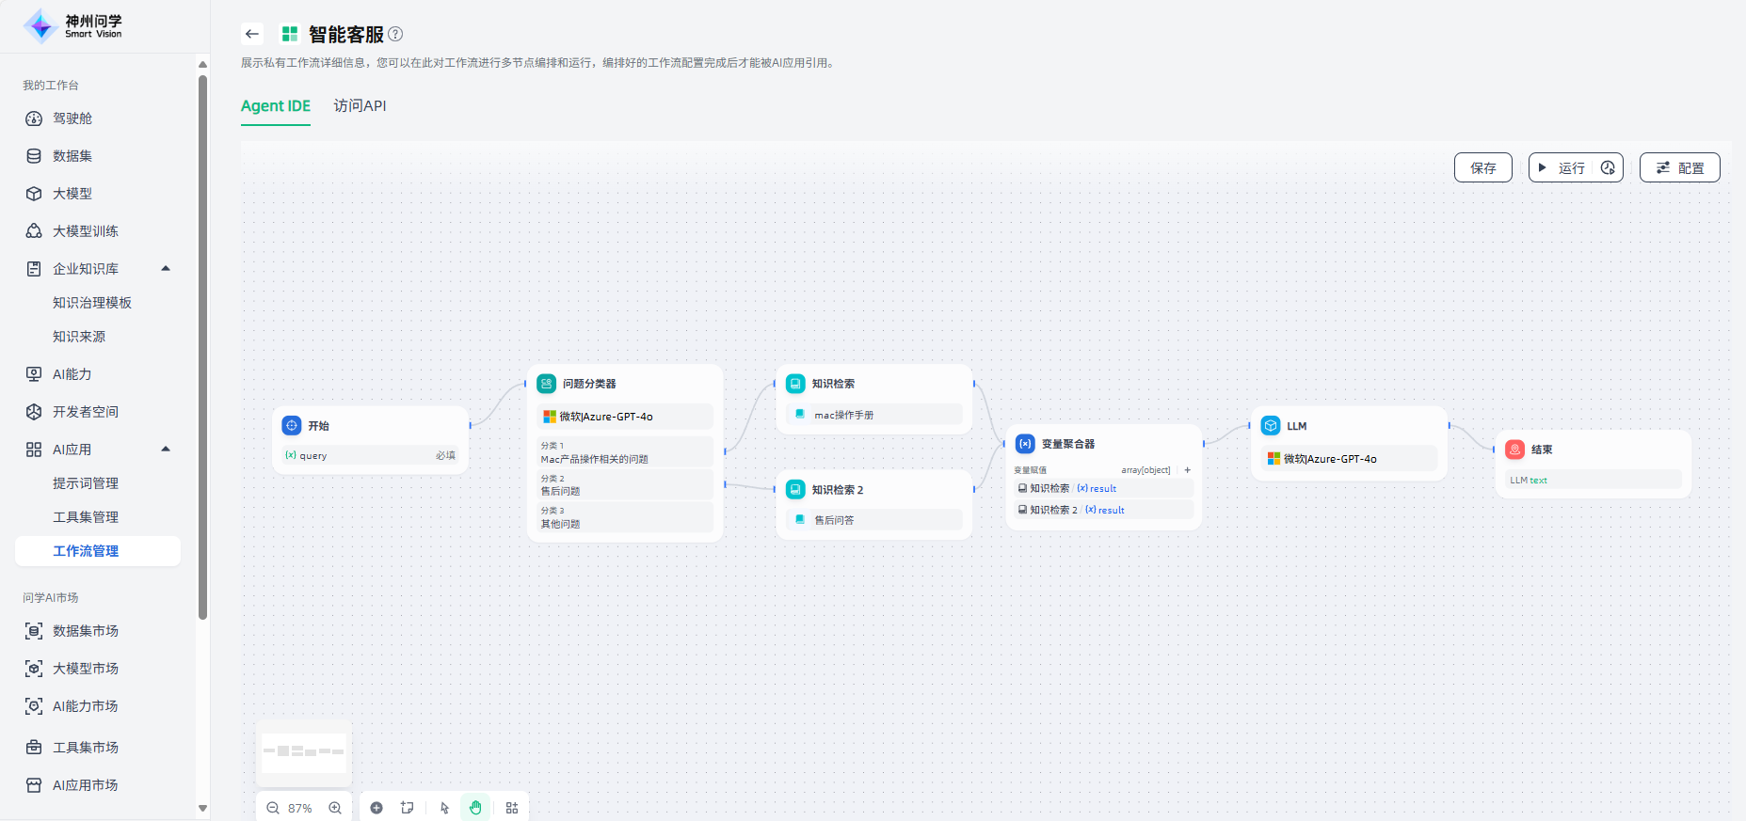1746x821 pixels.
Task: Zoom out the canvas
Action: (x=273, y=808)
